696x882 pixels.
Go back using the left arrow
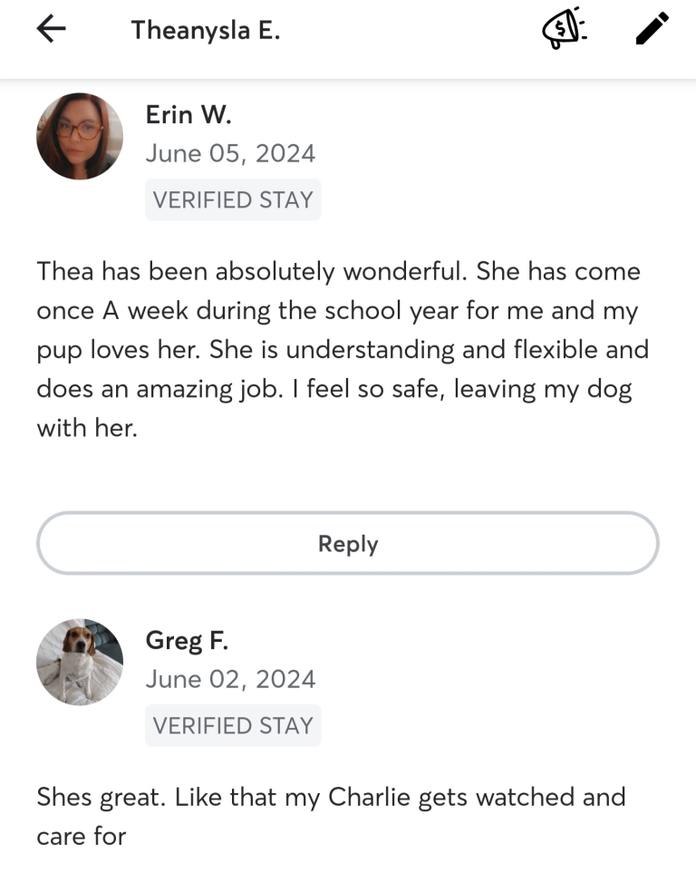tap(52, 29)
